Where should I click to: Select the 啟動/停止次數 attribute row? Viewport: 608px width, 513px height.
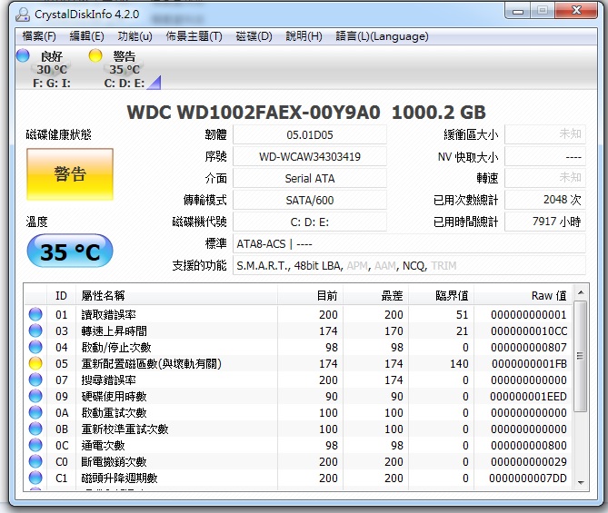[298, 347]
